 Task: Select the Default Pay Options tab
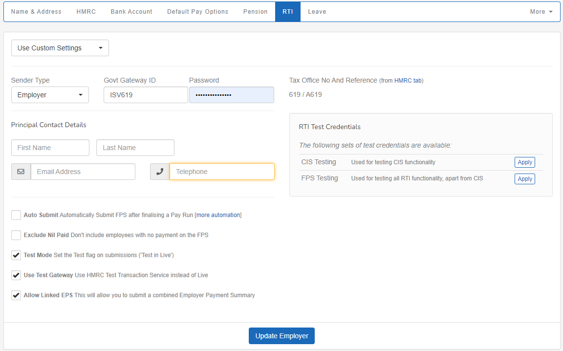(197, 12)
